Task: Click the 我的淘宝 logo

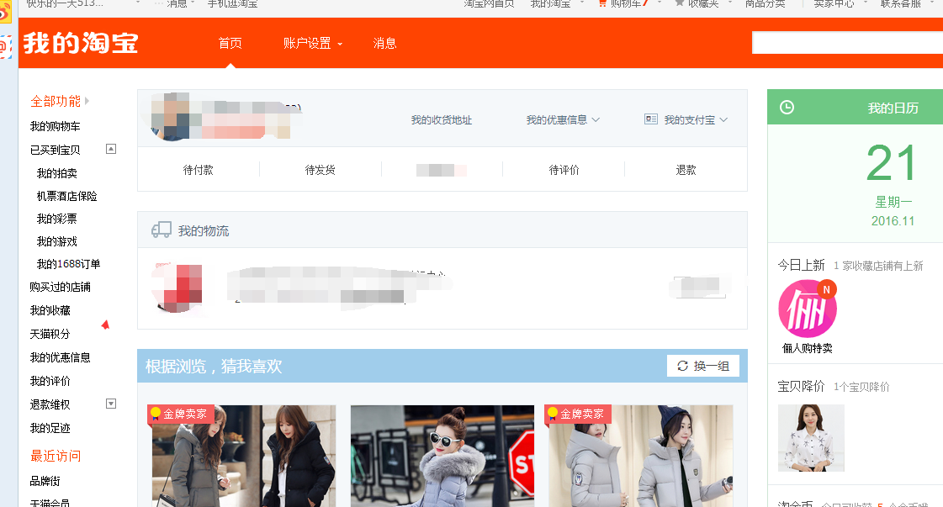Action: coord(82,44)
